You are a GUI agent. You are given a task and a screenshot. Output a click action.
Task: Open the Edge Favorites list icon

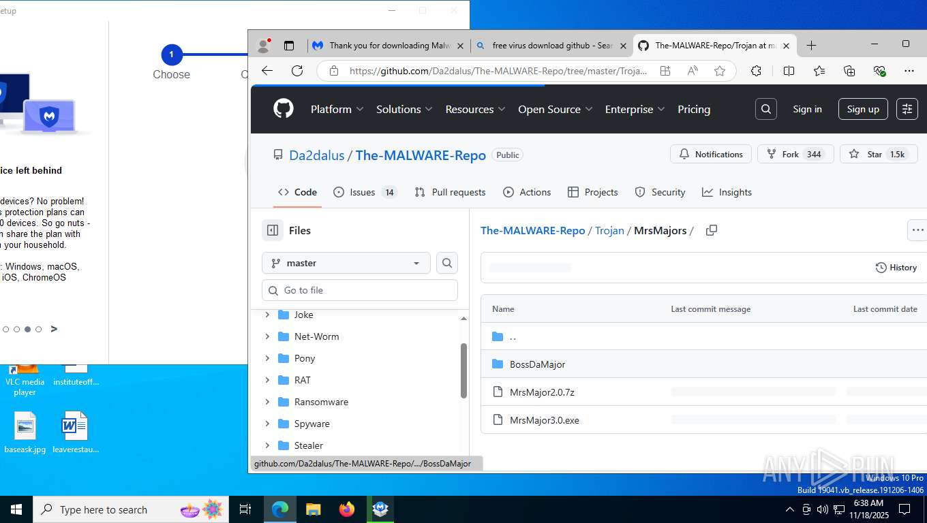point(819,71)
